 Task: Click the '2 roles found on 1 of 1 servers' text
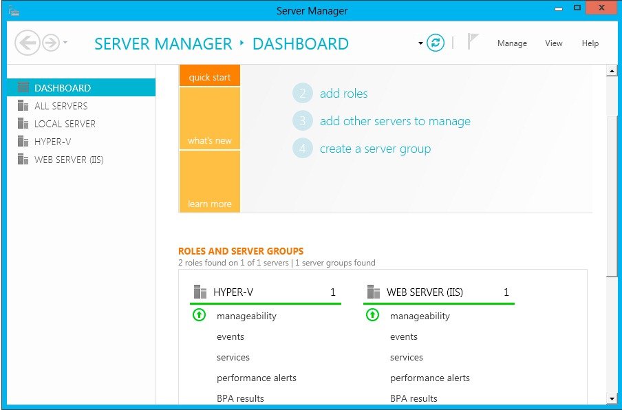coord(233,263)
